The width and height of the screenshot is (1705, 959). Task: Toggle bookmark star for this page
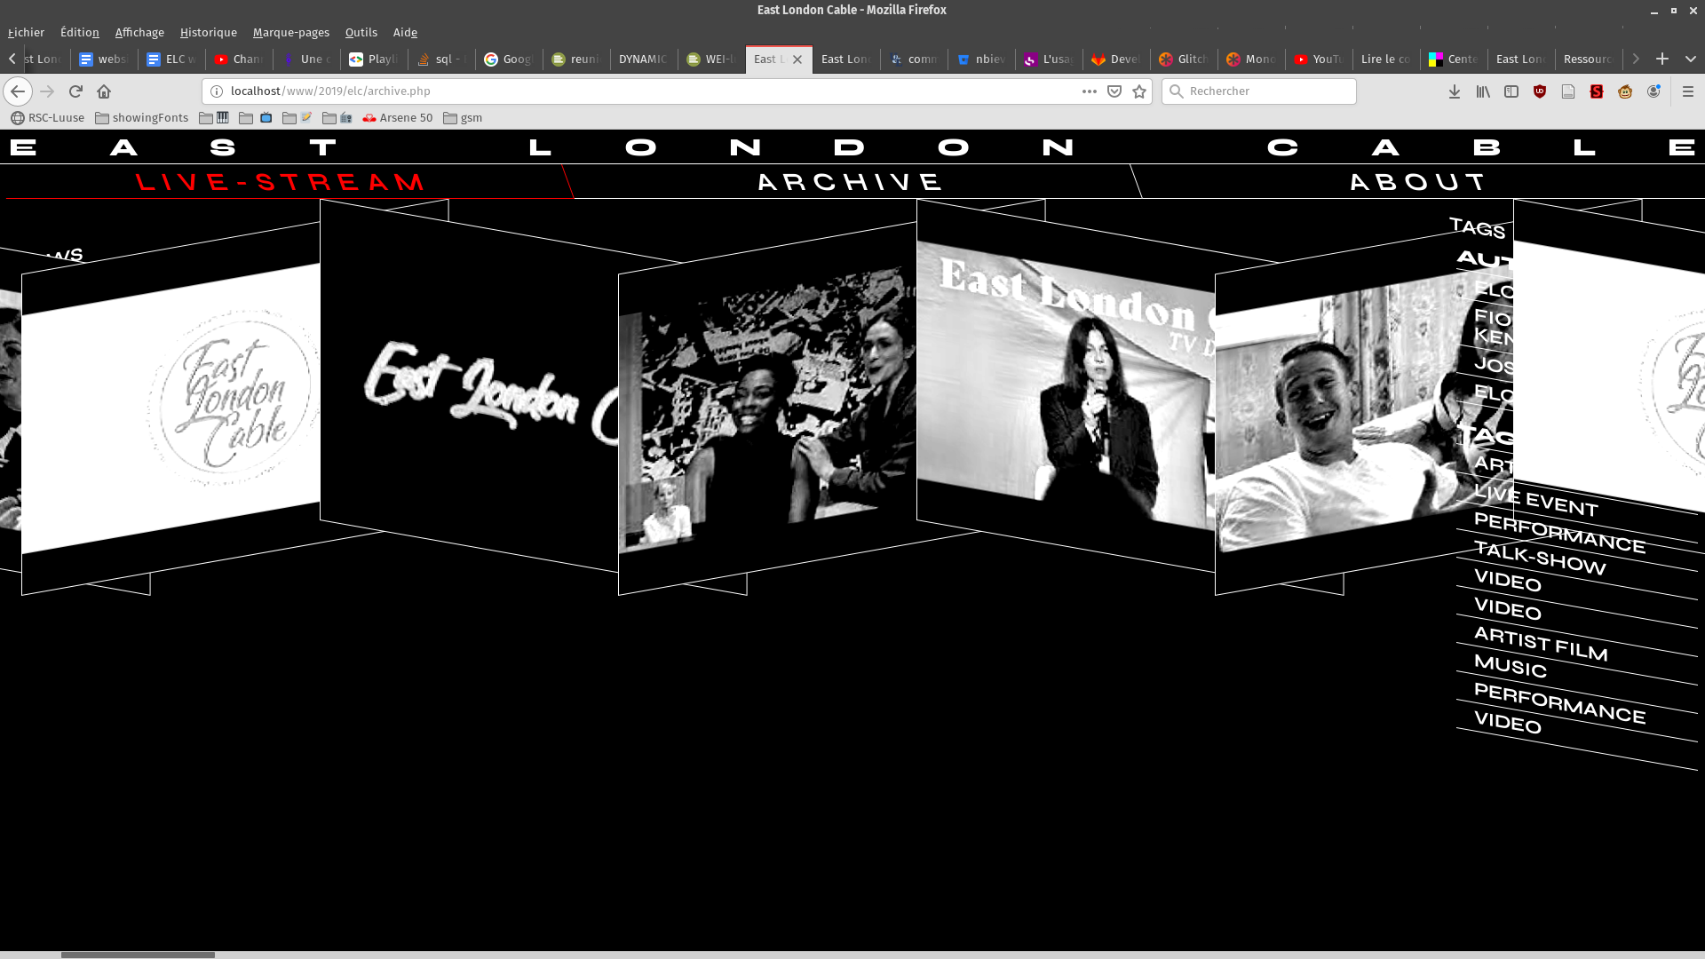click(1139, 91)
